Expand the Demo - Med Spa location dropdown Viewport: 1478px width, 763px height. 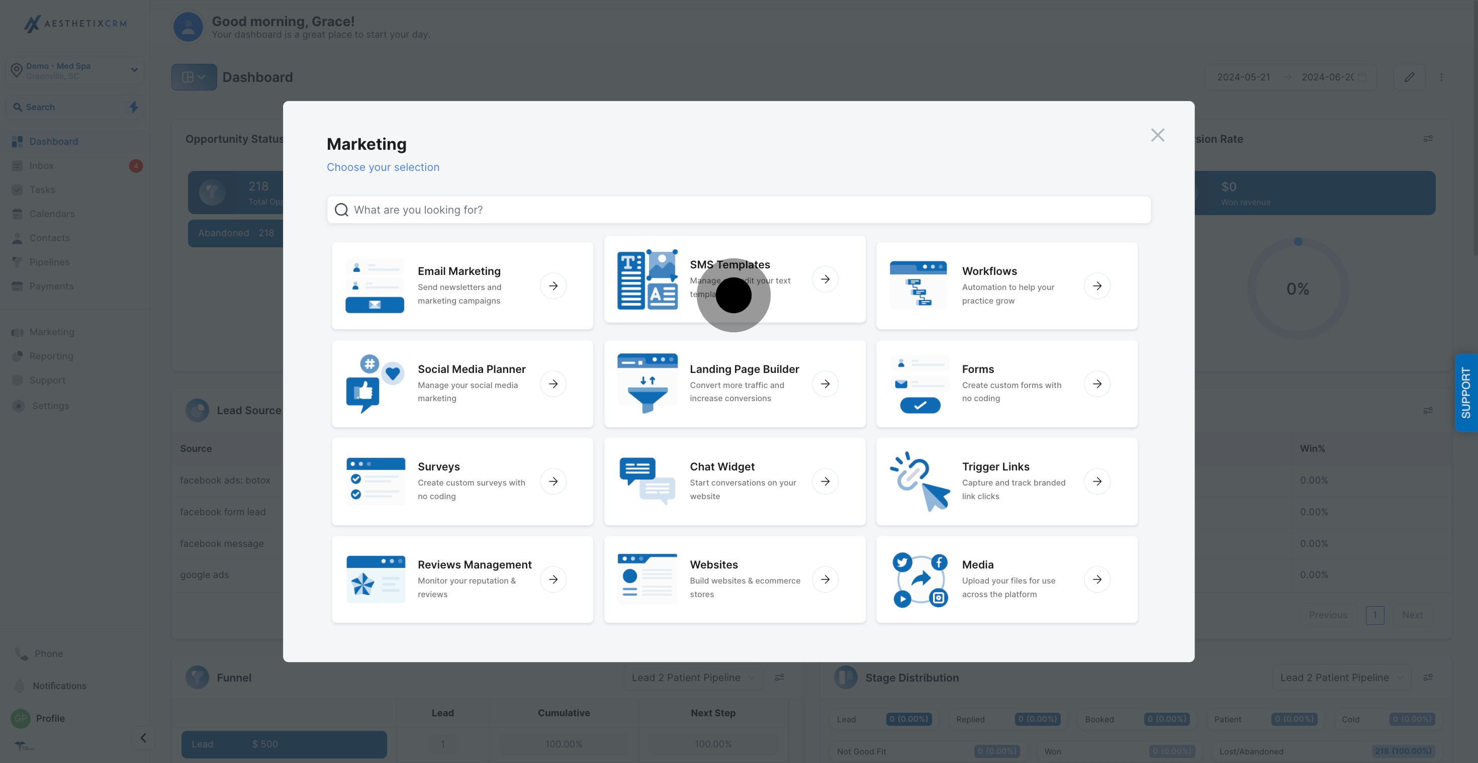(x=134, y=70)
